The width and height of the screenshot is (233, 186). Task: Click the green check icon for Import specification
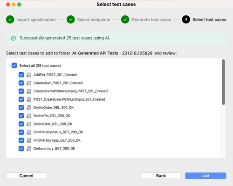(x=10, y=20)
